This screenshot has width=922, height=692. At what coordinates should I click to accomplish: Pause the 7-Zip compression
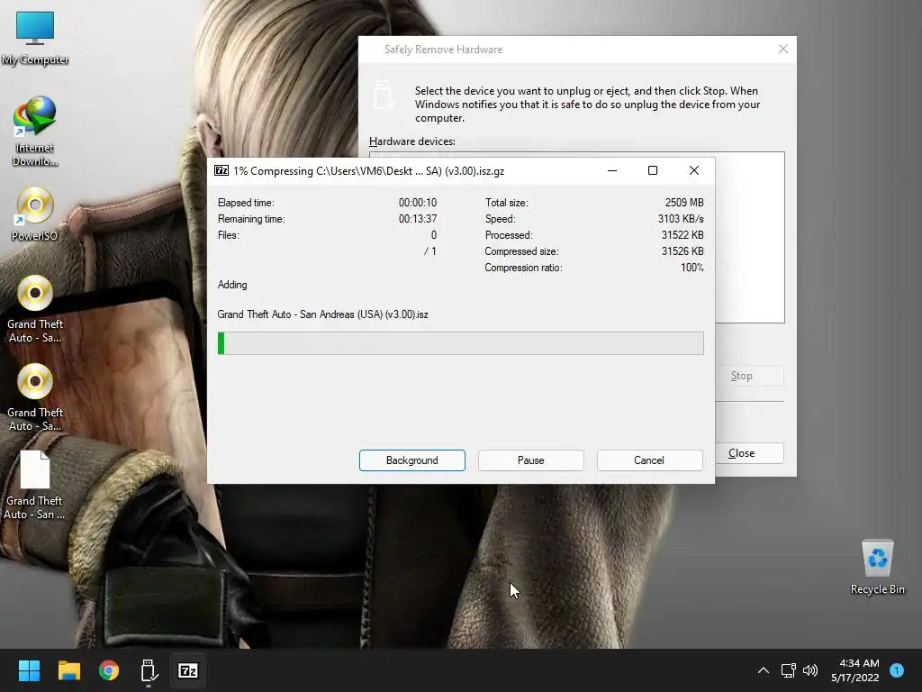531,460
